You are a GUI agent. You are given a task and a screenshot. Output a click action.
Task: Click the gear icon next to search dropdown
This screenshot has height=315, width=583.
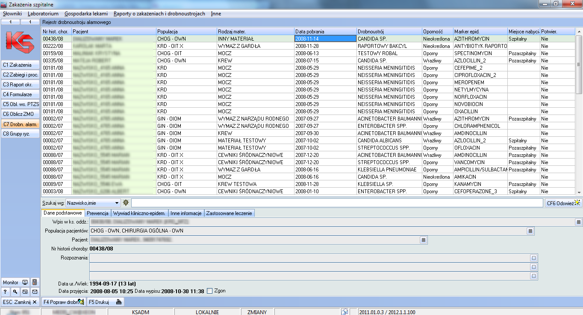(x=126, y=203)
